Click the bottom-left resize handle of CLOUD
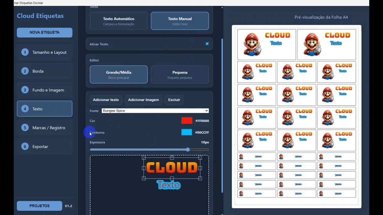383x215 pixels. click(144, 178)
